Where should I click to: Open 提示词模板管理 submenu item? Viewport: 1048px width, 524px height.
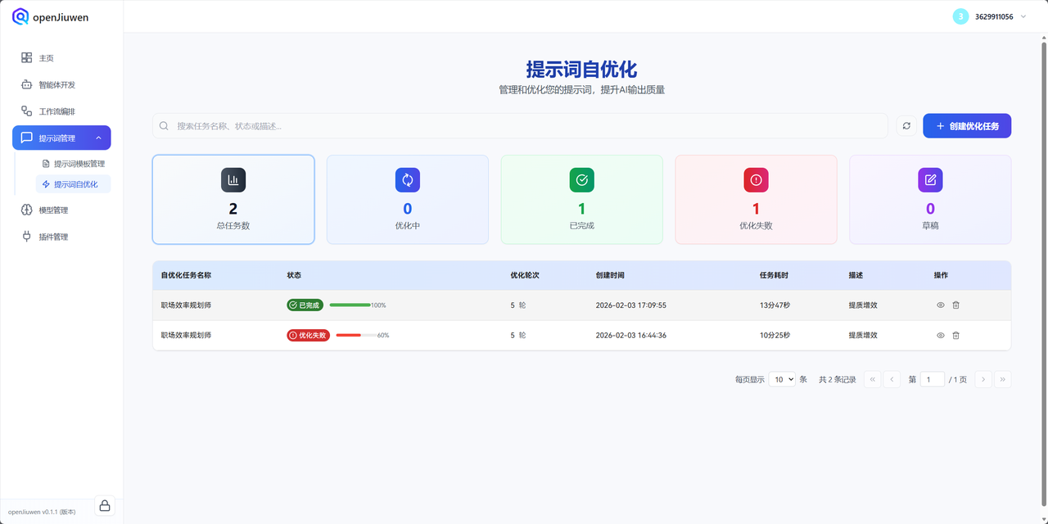[73, 164]
